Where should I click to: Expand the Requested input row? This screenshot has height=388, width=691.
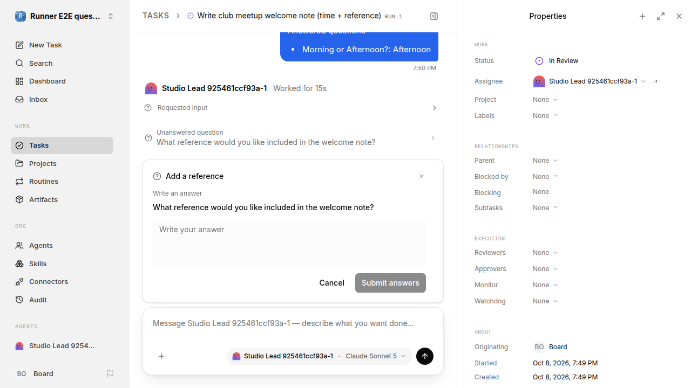(x=292, y=108)
